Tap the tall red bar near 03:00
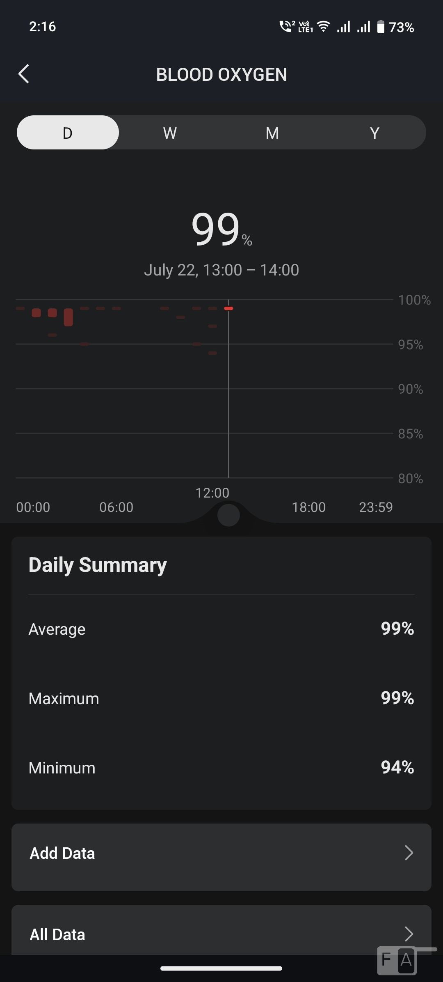This screenshot has height=982, width=443. click(x=69, y=317)
